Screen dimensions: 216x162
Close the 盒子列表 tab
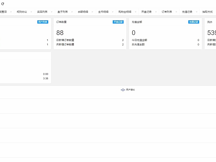pos(72,12)
